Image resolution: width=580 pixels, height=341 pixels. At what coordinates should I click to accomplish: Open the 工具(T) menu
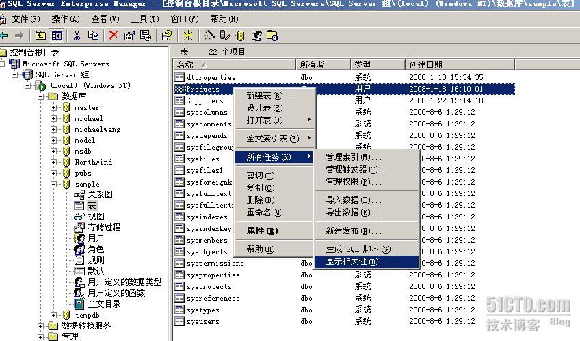[x=145, y=19]
